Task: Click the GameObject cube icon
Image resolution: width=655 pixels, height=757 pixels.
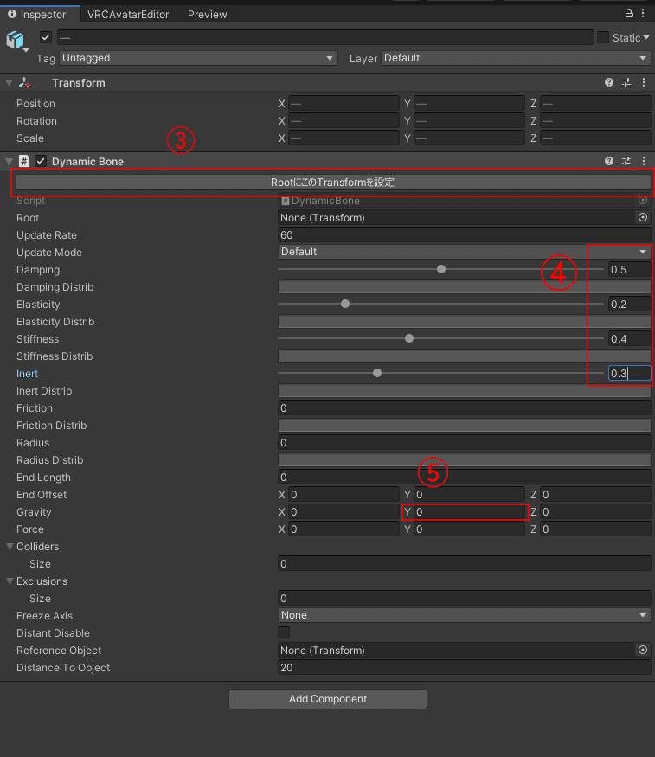Action: point(16,40)
